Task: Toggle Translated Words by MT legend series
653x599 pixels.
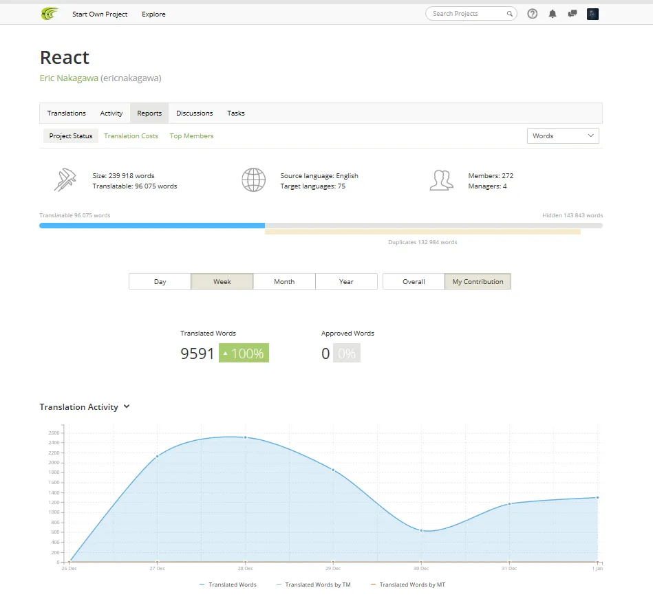Action: pos(408,585)
